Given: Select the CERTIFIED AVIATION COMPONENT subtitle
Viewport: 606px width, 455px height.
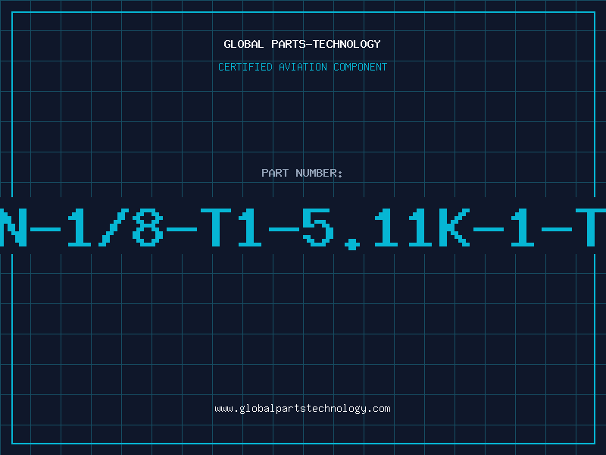Looking at the screenshot, I should click(x=302, y=67).
